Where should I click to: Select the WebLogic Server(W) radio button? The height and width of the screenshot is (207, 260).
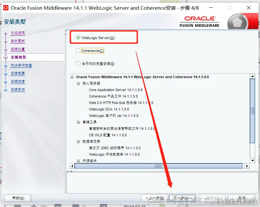point(78,38)
